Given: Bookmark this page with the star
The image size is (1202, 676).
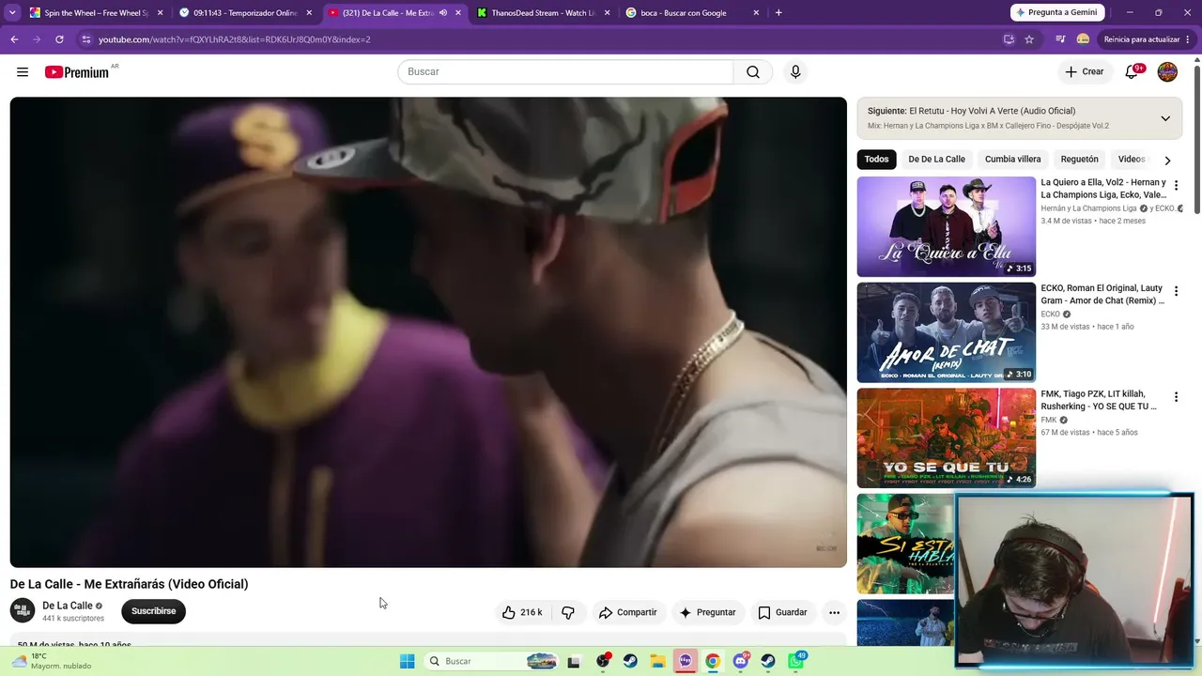Looking at the screenshot, I should click(x=1029, y=39).
